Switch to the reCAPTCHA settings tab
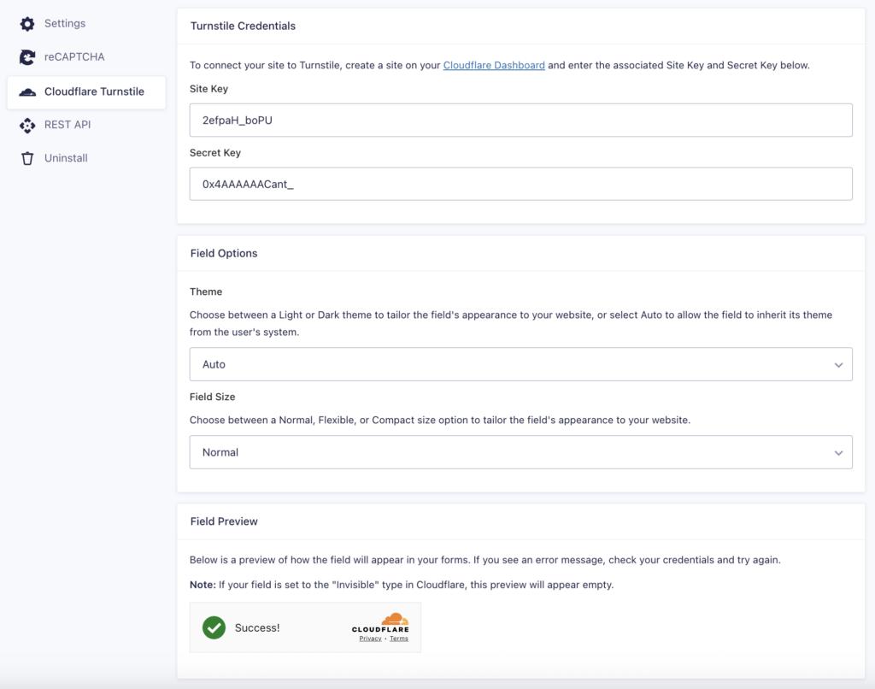 [74, 56]
